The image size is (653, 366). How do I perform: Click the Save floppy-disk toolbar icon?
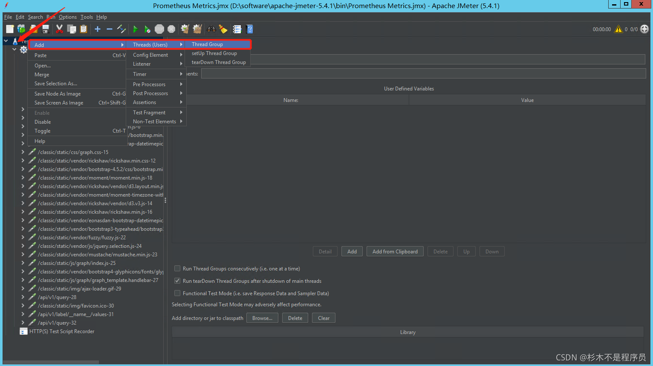point(46,29)
